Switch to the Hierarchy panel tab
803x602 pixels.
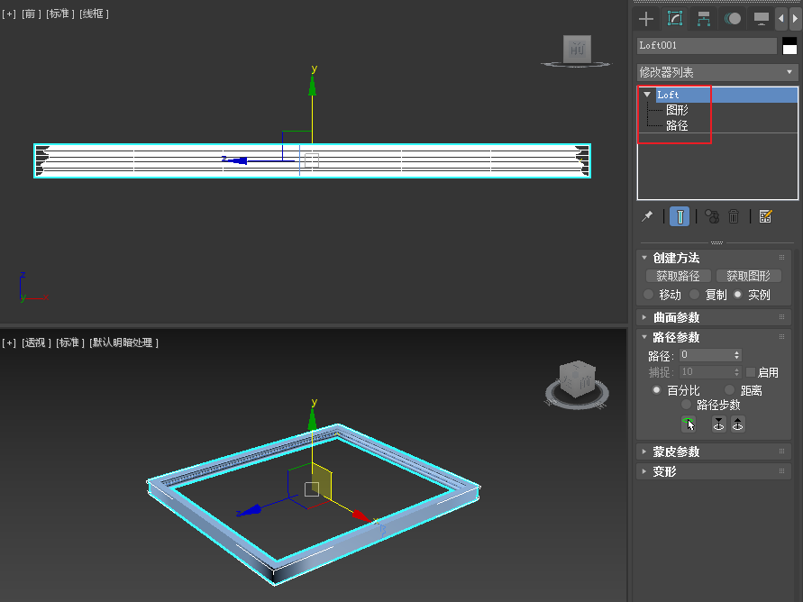point(704,19)
